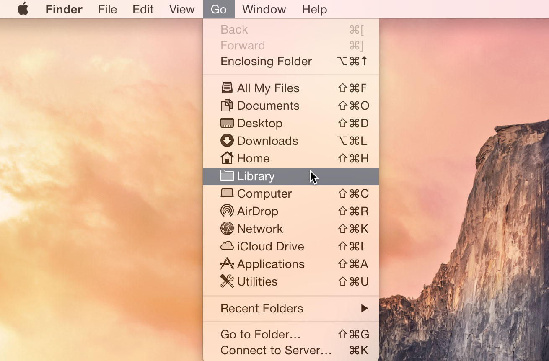The height and width of the screenshot is (361, 549).
Task: Choose Connect to Server…
Action: tap(291, 350)
